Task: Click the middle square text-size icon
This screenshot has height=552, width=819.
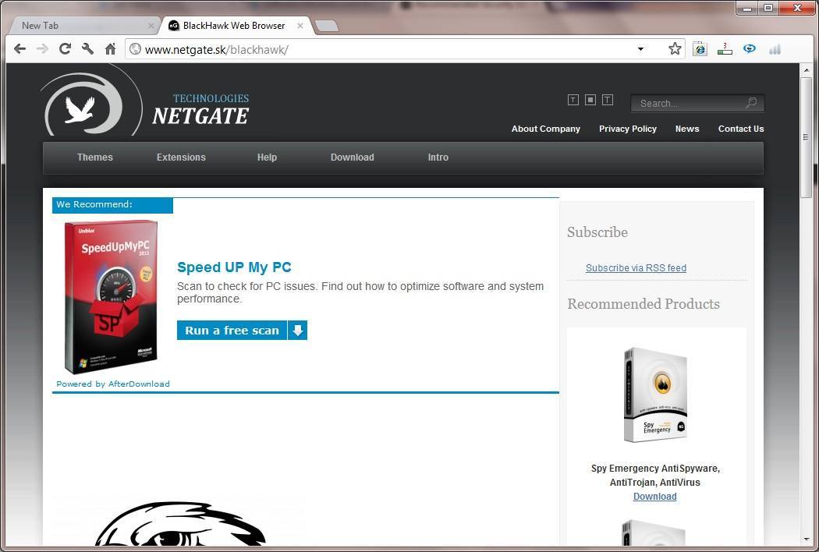Action: 590,100
